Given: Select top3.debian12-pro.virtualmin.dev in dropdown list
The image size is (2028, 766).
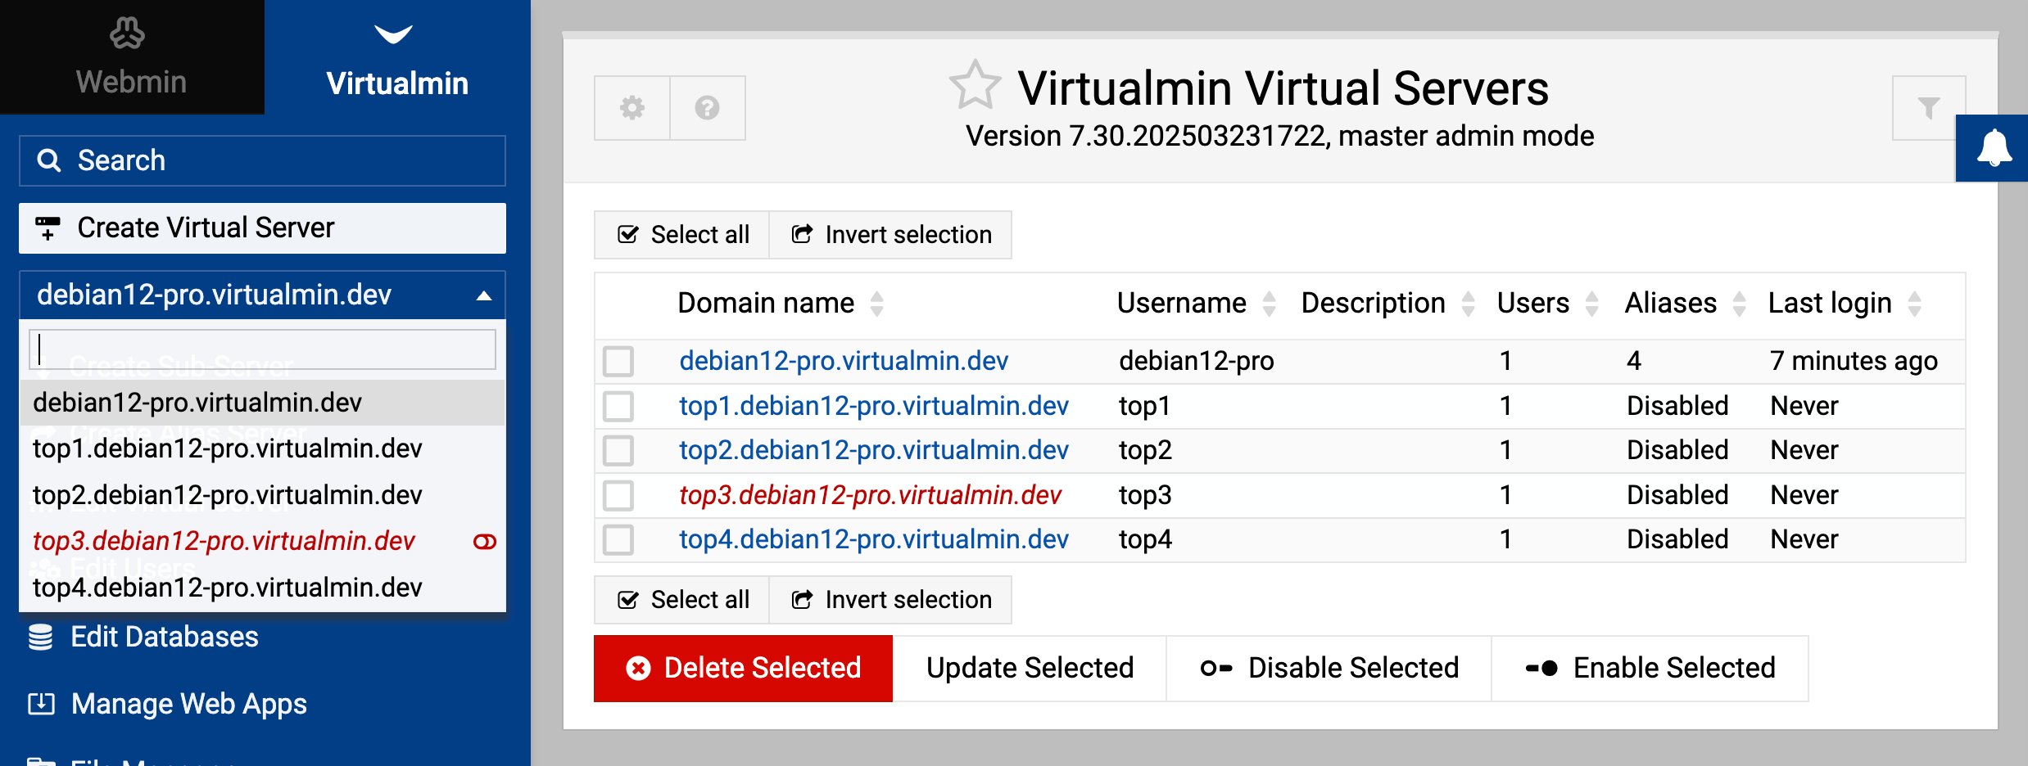Looking at the screenshot, I should (x=262, y=541).
